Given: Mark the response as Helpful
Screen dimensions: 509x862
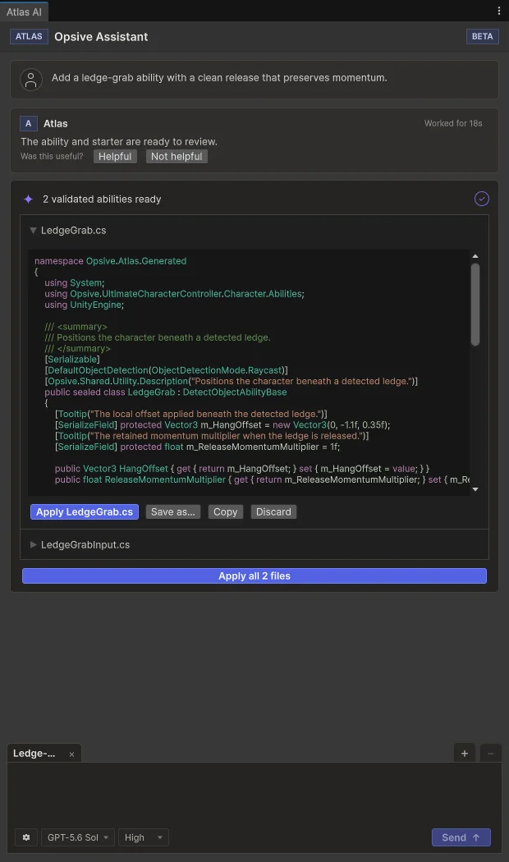Looking at the screenshot, I should pyautogui.click(x=115, y=157).
